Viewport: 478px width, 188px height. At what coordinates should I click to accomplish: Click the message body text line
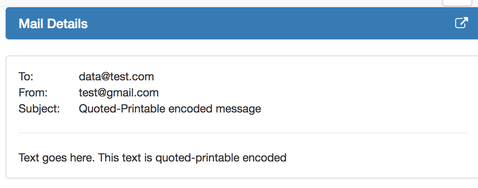tap(152, 157)
